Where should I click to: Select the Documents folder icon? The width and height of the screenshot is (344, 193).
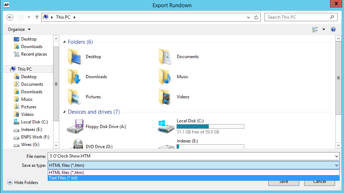tap(165, 57)
